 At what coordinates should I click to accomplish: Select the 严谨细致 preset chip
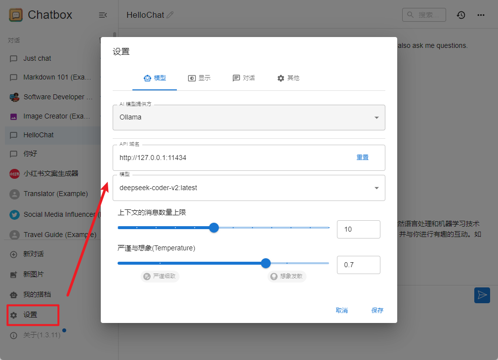(x=160, y=276)
